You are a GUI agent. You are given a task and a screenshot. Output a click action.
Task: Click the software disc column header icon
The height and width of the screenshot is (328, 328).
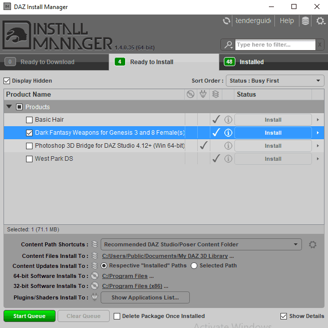click(x=190, y=94)
